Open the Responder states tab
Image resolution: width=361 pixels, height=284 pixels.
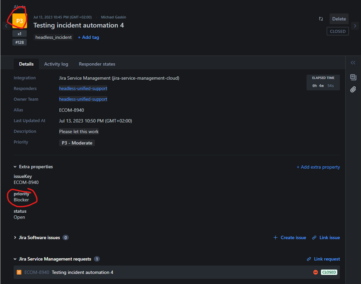pos(97,64)
